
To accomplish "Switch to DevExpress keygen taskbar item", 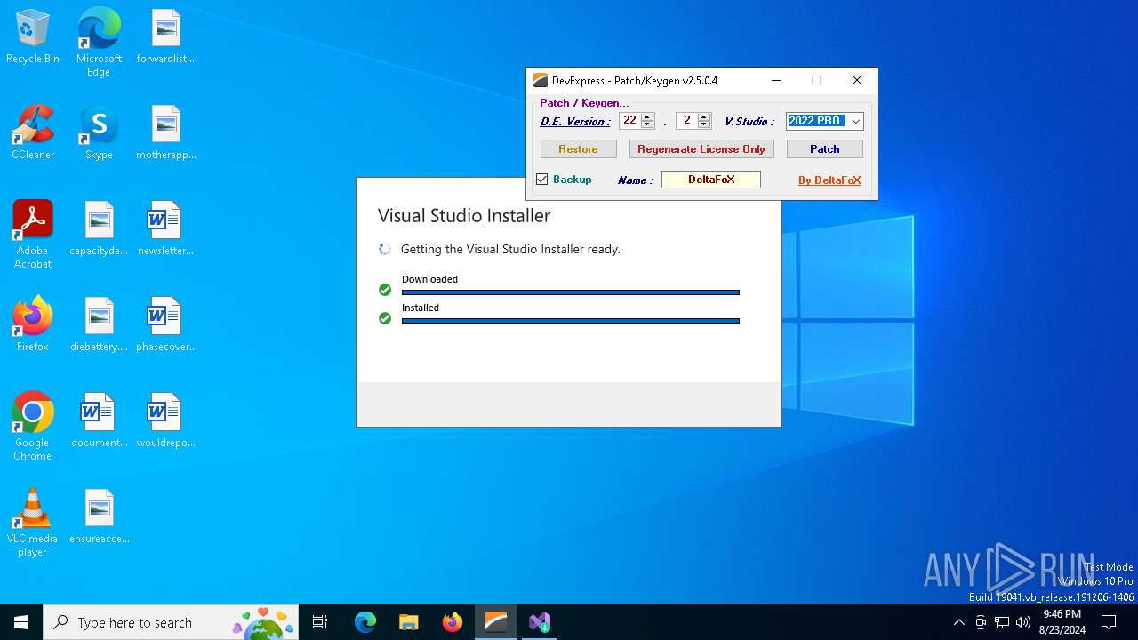I will (495, 622).
